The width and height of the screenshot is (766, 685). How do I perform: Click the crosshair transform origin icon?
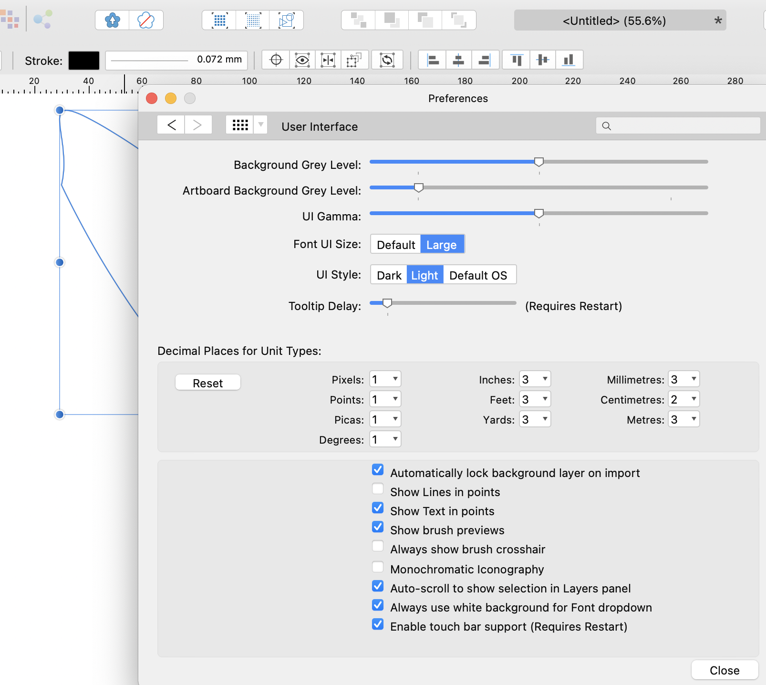click(276, 60)
